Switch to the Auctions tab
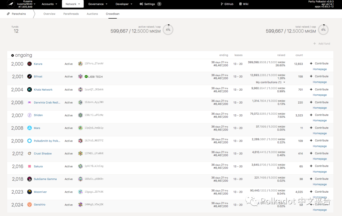Screen dimensions: 342x216 click(x=92, y=14)
